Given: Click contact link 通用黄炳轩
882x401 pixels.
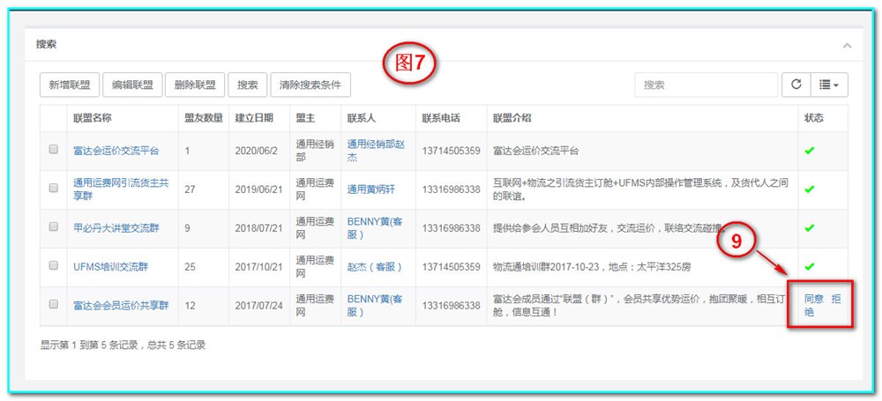Looking at the screenshot, I should pos(370,189).
